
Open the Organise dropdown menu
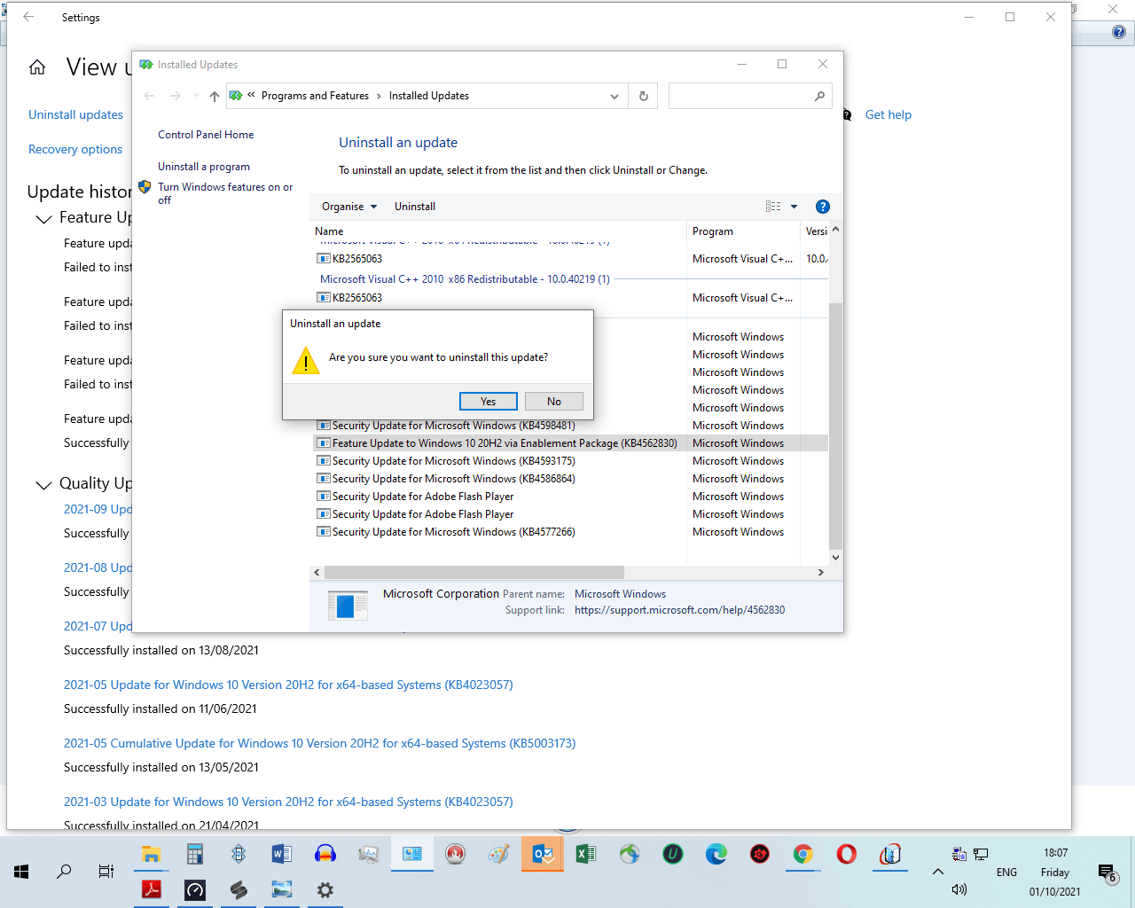point(349,207)
